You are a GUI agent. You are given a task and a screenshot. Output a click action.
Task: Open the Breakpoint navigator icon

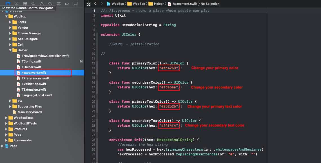tap(67, 3)
